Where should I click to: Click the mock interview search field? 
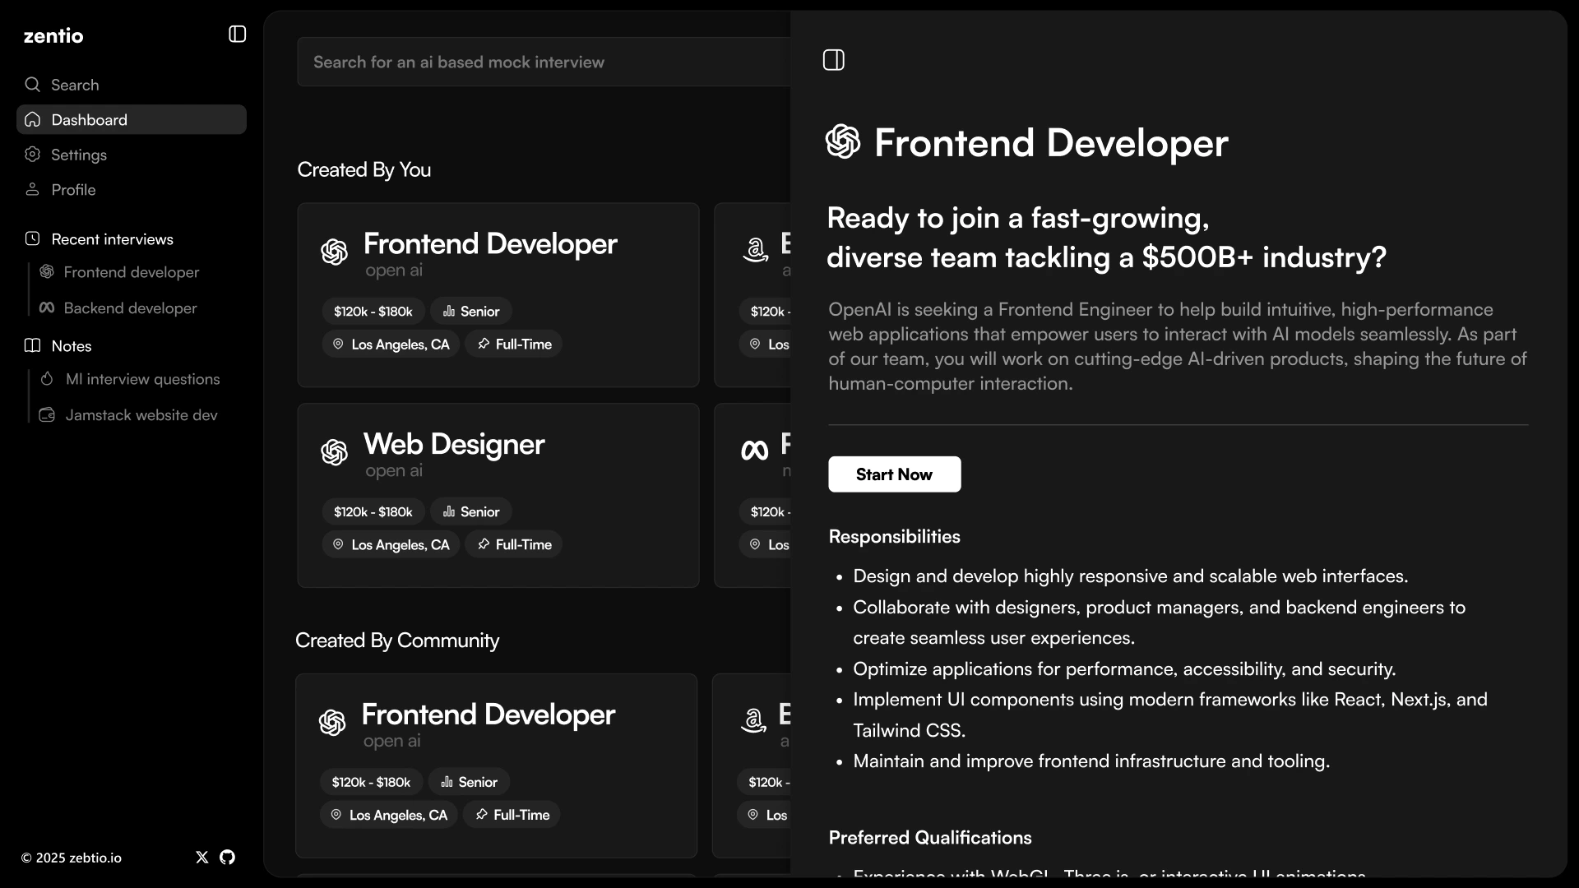pos(543,62)
